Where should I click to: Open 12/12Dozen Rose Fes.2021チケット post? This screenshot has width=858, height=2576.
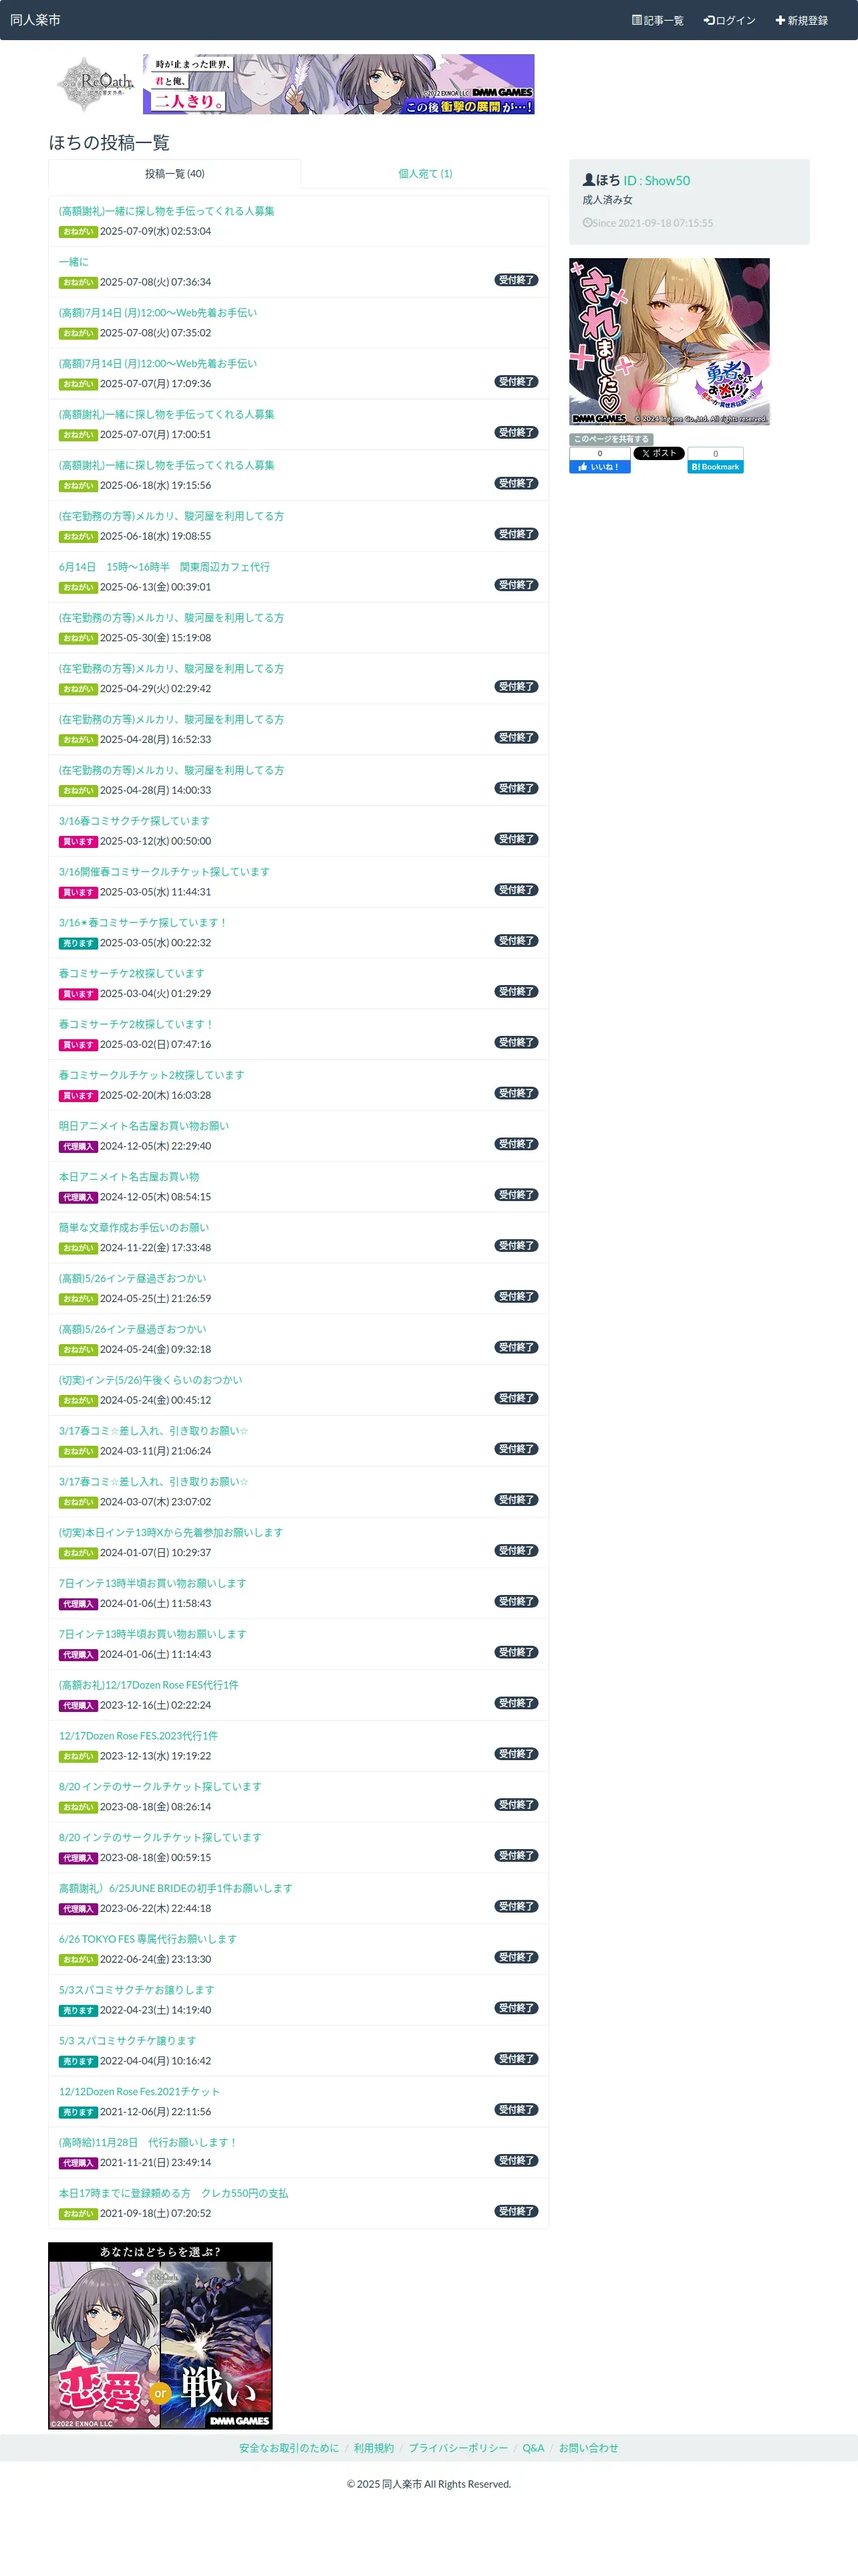139,2091
